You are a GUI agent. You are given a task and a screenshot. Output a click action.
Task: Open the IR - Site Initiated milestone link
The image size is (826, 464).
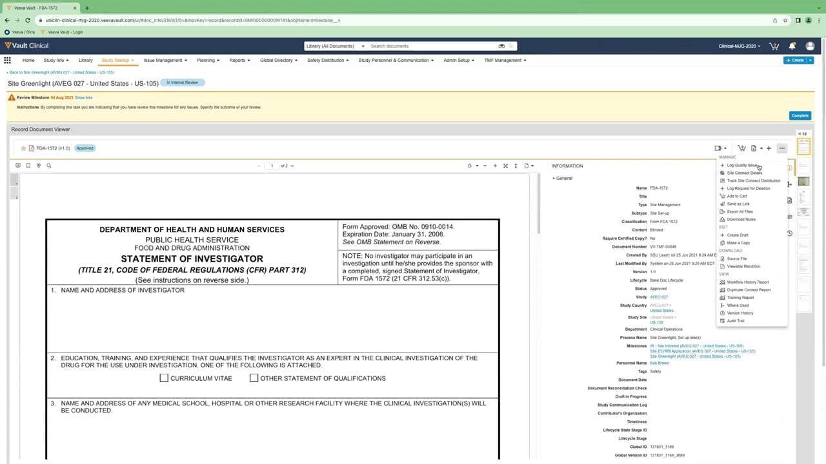pyautogui.click(x=697, y=346)
